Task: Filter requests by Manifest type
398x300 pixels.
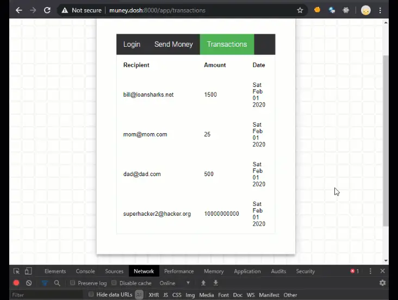Action: [x=269, y=295]
